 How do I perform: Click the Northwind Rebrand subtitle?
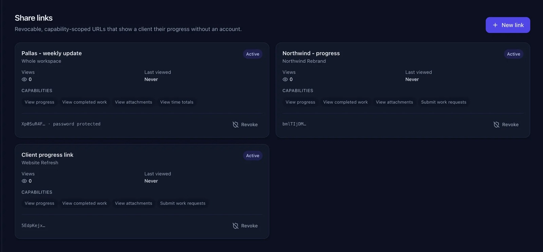[304, 61]
